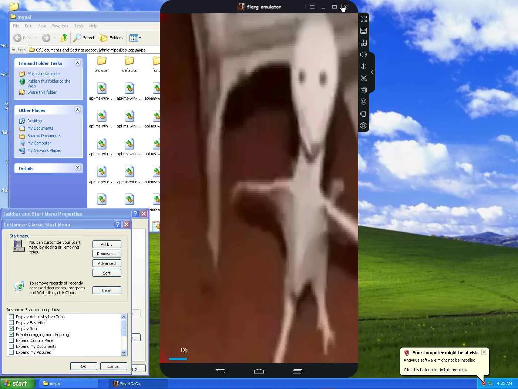This screenshot has height=389, width=518.
Task: Click the up arrow of the options list scrollbar
Action: (124, 317)
